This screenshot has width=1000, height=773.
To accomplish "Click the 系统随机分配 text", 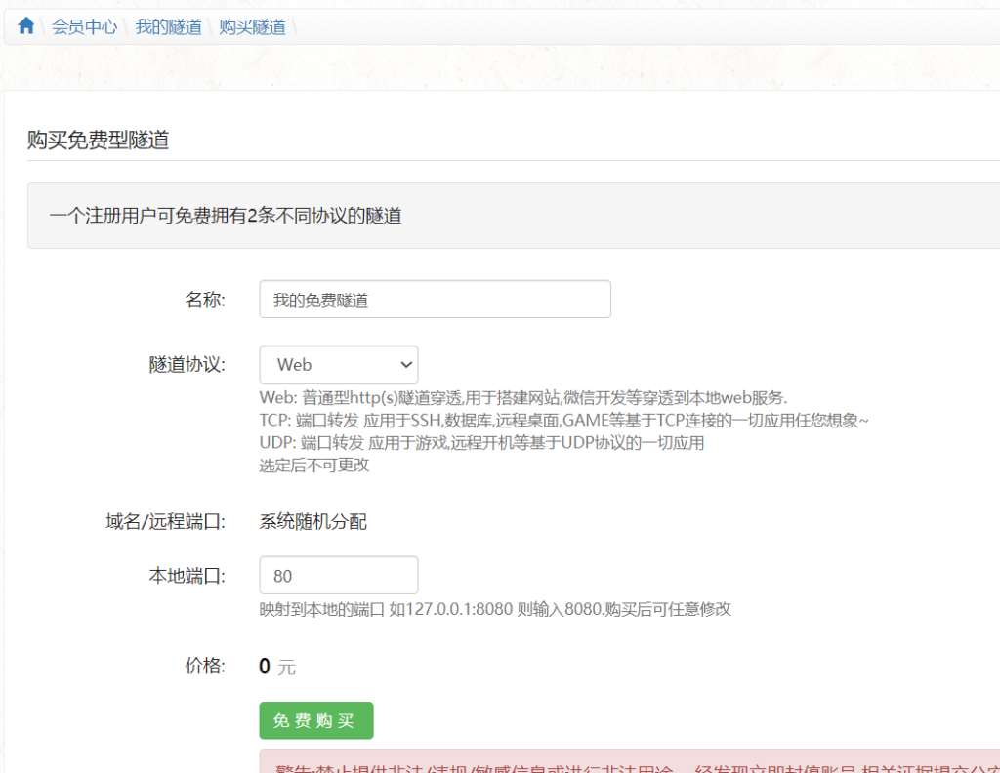I will point(312,522).
